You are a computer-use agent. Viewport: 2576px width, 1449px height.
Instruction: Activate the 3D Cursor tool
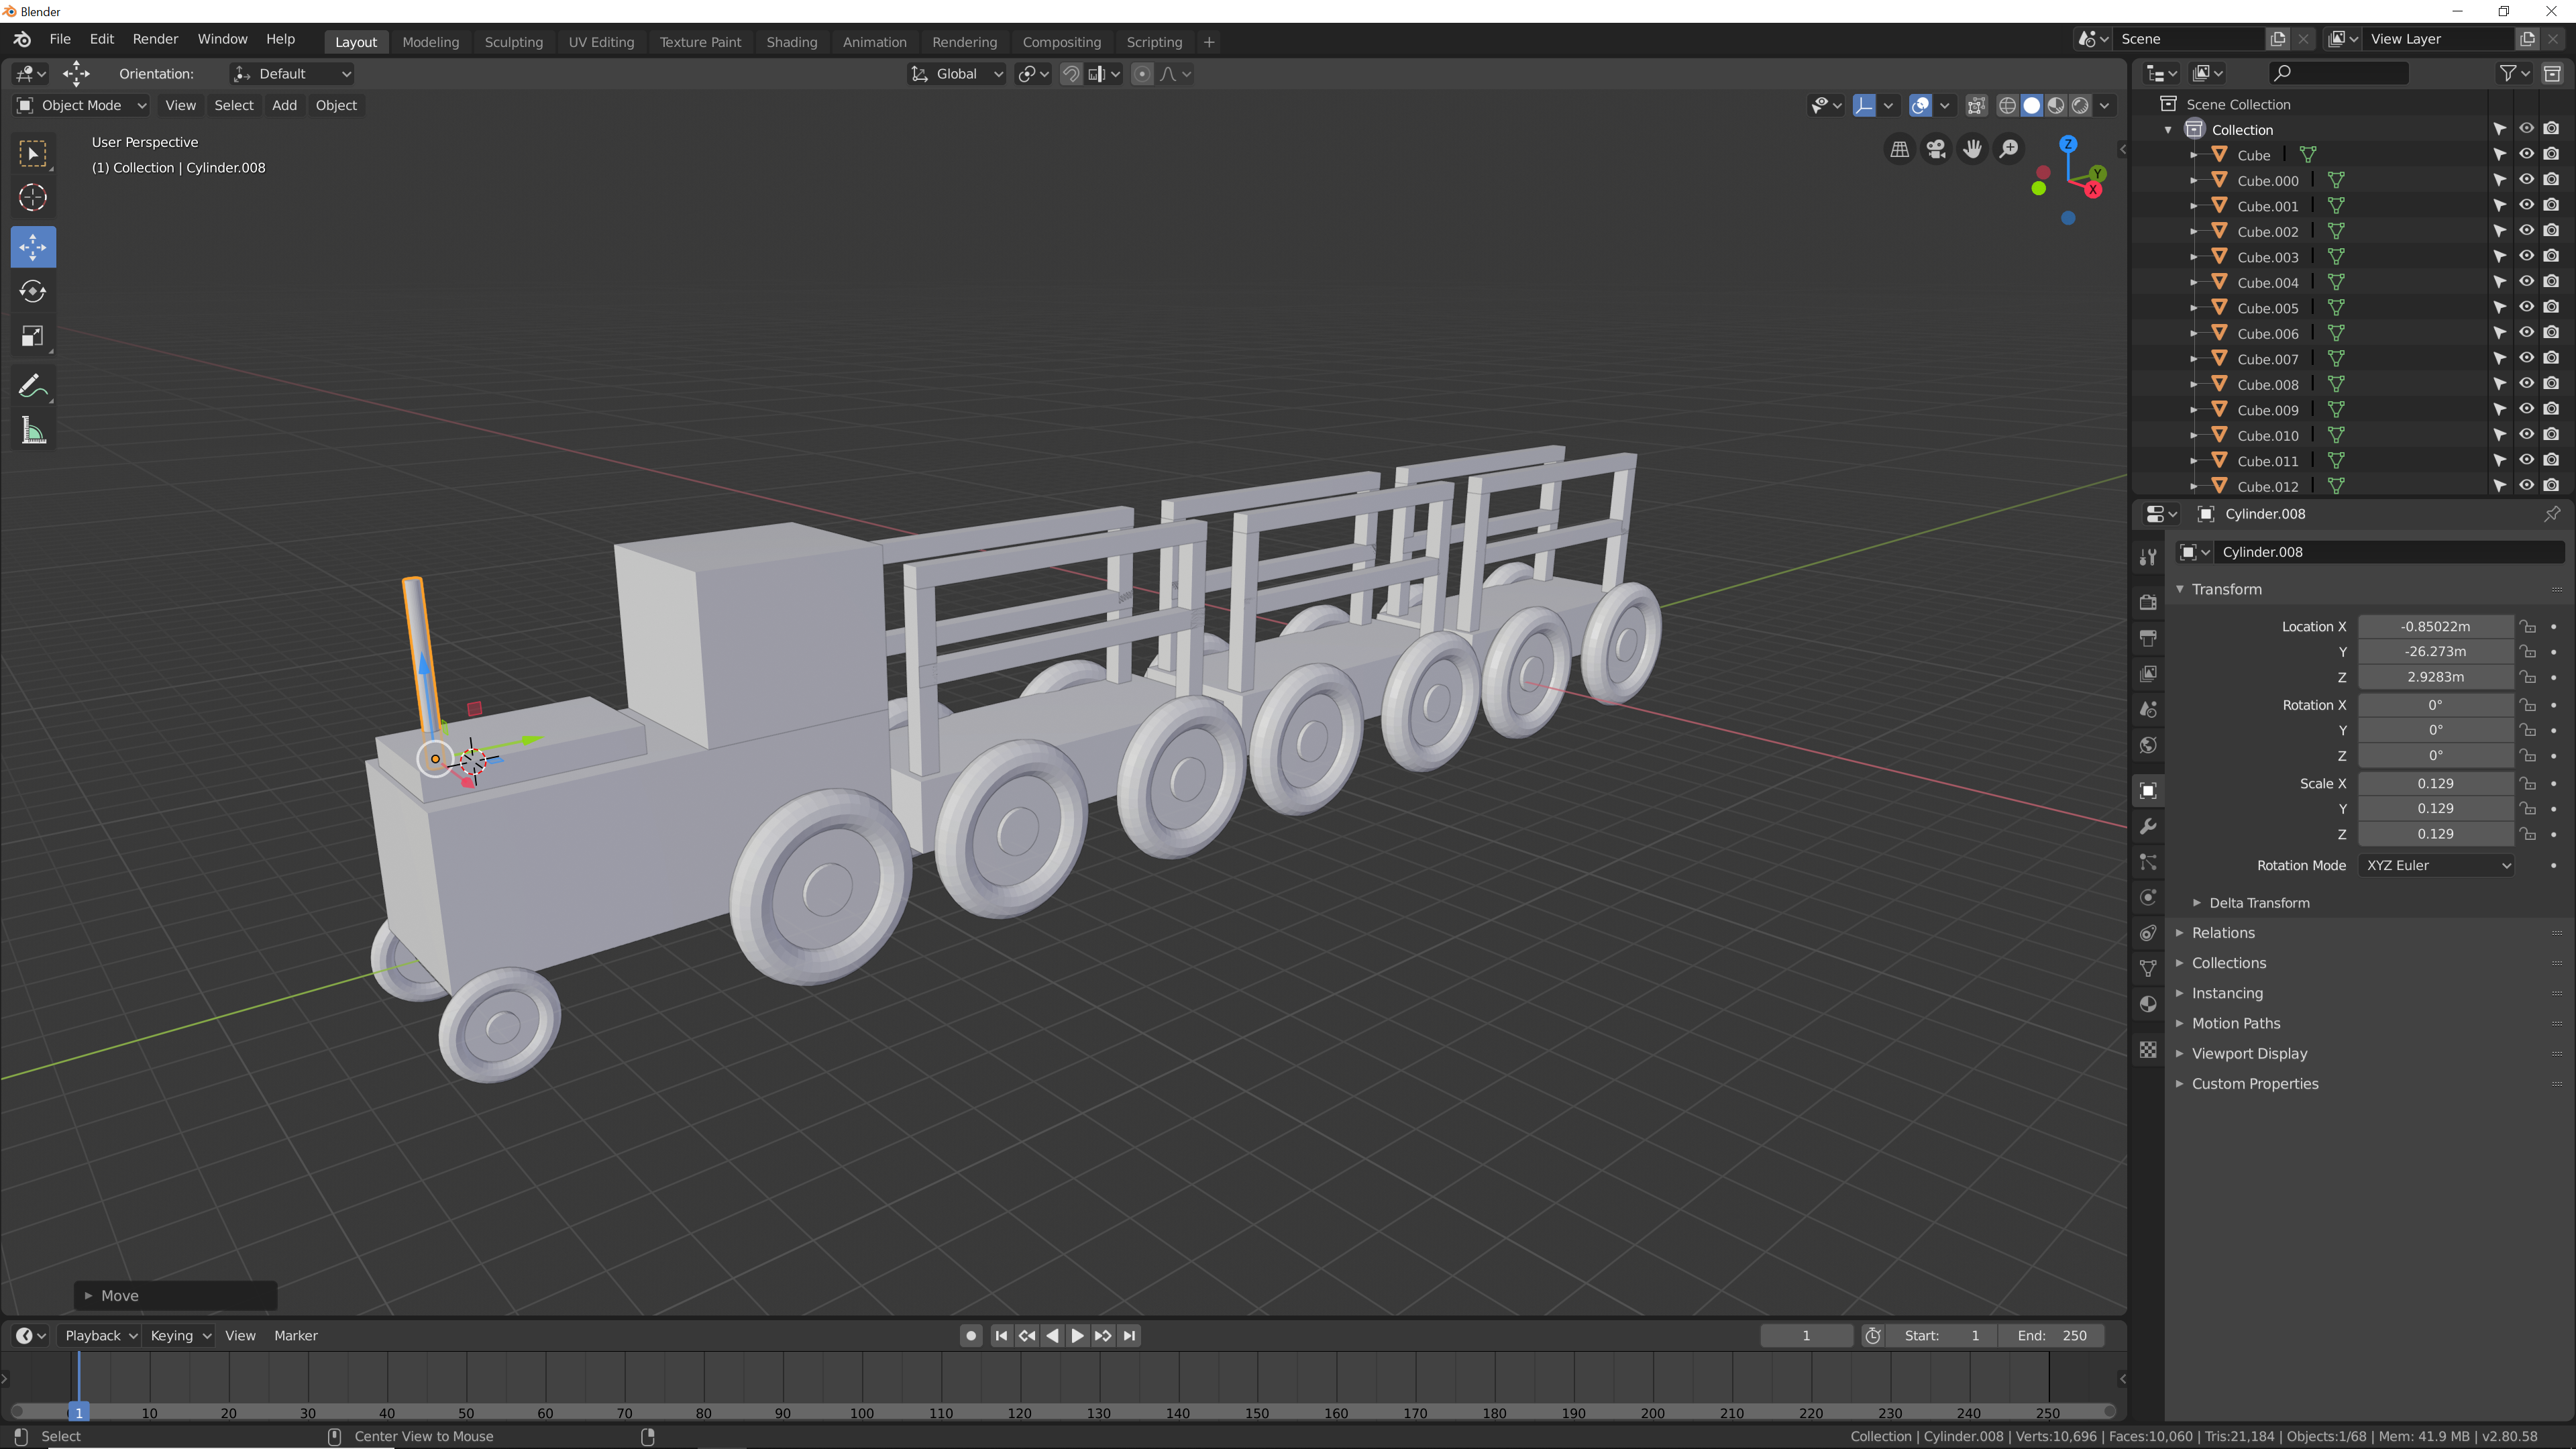[x=33, y=198]
